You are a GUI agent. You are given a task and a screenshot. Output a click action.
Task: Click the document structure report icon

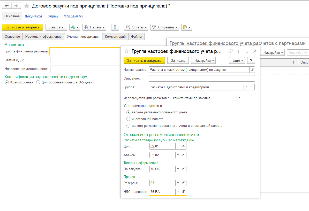click(115, 27)
